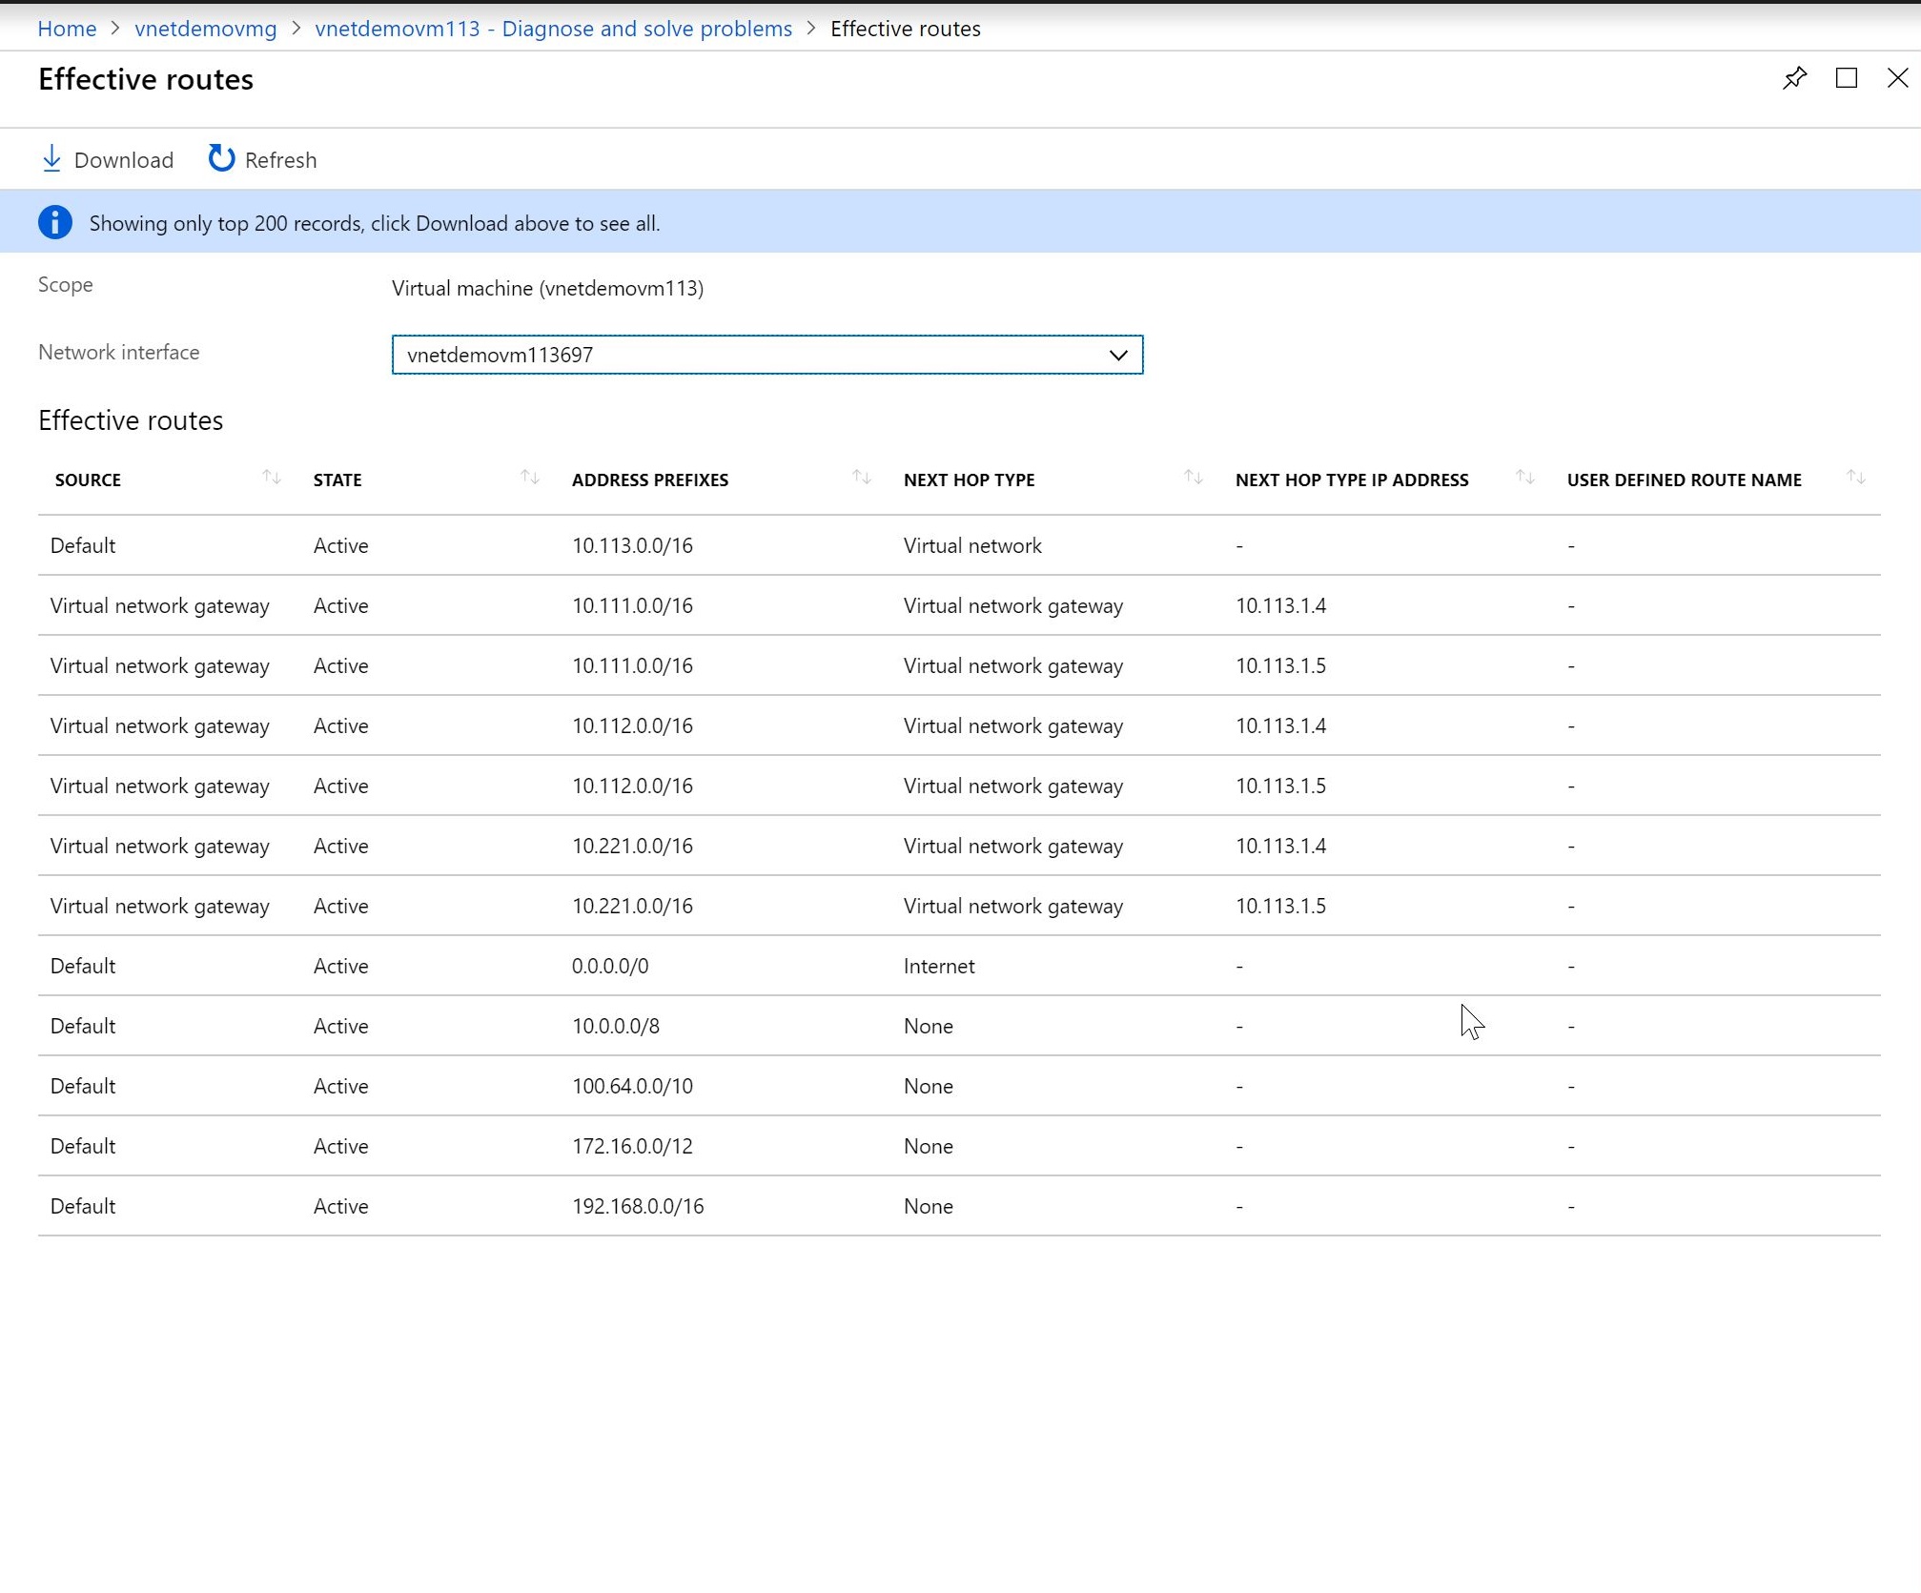Image resolution: width=1921 pixels, height=1593 pixels.
Task: Sort by Address Prefixes column arrows
Action: tap(862, 478)
